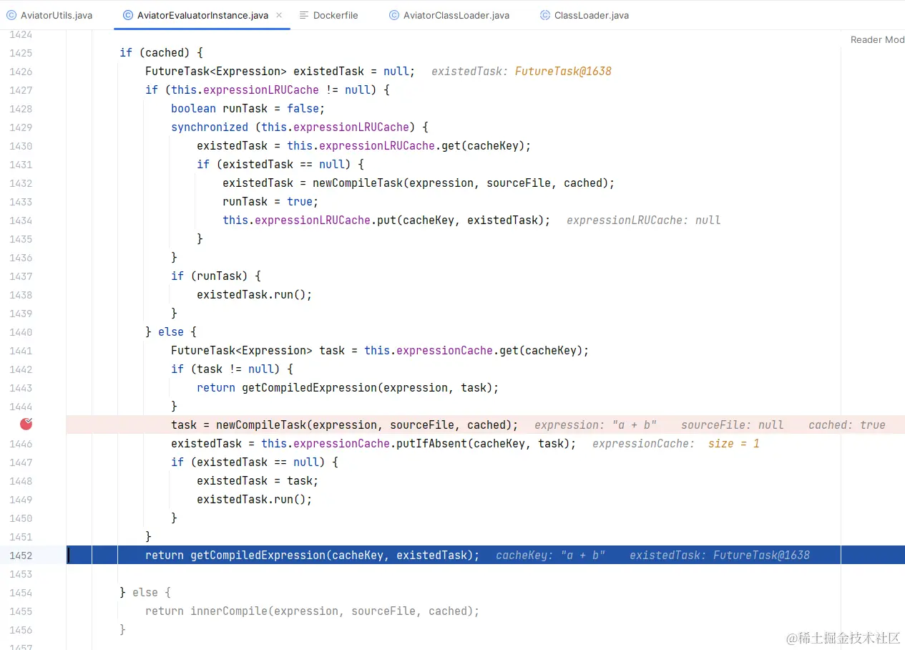Click the ClassLoader.java class icon
Image resolution: width=905 pixels, height=650 pixels.
tap(545, 15)
